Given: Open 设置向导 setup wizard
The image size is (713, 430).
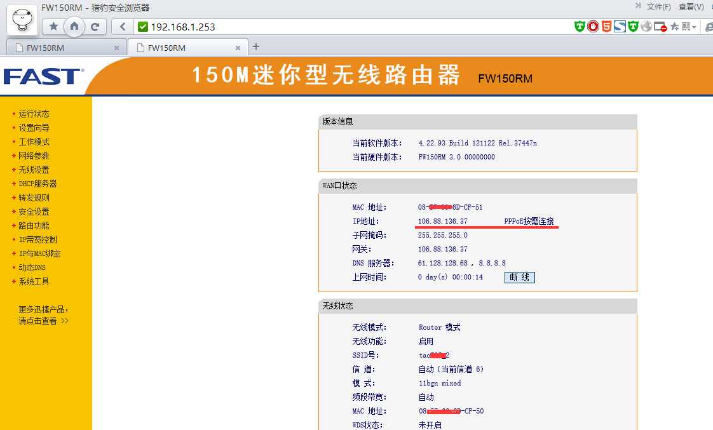Looking at the screenshot, I should tap(34, 128).
